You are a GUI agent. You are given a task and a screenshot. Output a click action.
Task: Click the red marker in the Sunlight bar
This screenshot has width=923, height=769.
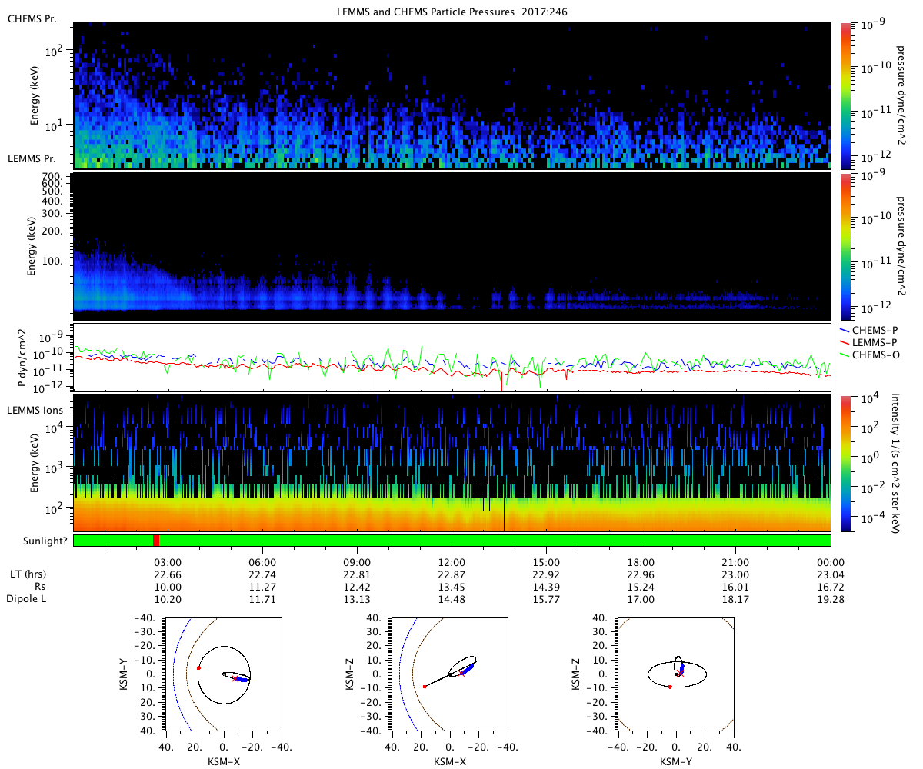tap(156, 541)
